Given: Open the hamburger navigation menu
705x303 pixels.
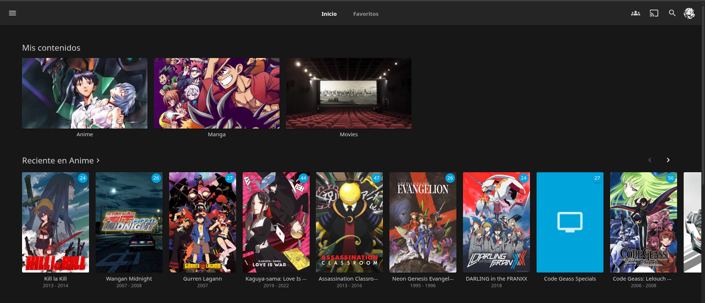Looking at the screenshot, I should (13, 13).
